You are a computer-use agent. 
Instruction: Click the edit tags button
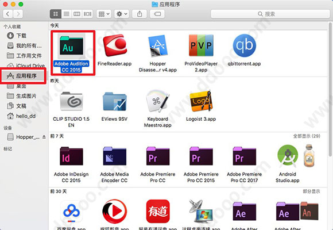click(157, 14)
